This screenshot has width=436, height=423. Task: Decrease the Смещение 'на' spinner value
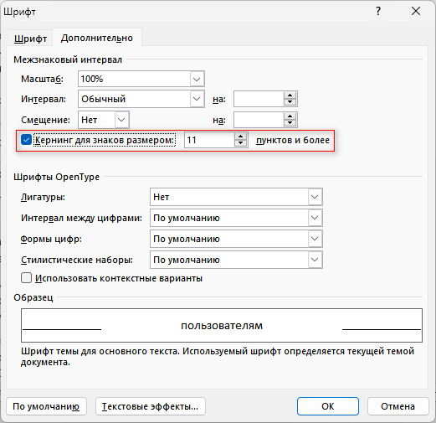coord(290,123)
